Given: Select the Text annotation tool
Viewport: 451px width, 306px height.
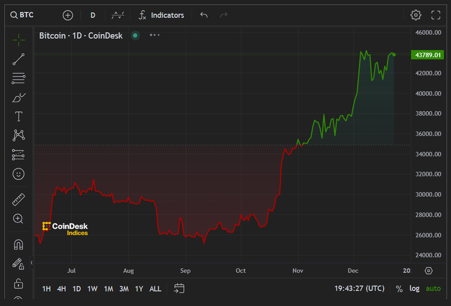Looking at the screenshot, I should pyautogui.click(x=18, y=116).
